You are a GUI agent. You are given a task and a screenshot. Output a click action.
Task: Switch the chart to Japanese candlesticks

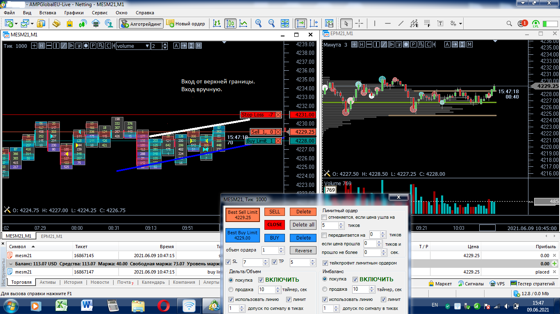(230, 23)
